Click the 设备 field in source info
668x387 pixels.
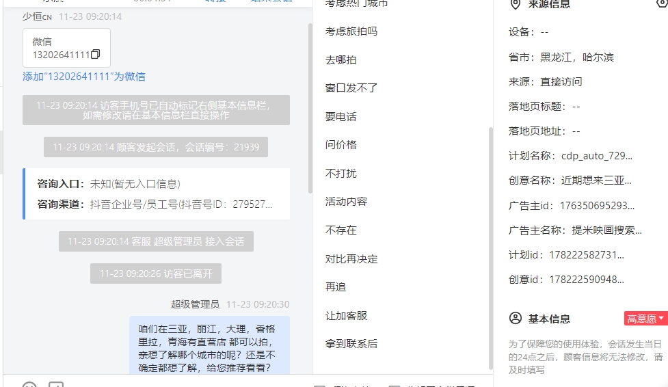pos(529,32)
